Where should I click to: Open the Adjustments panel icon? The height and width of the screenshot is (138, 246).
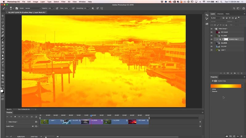207,15
